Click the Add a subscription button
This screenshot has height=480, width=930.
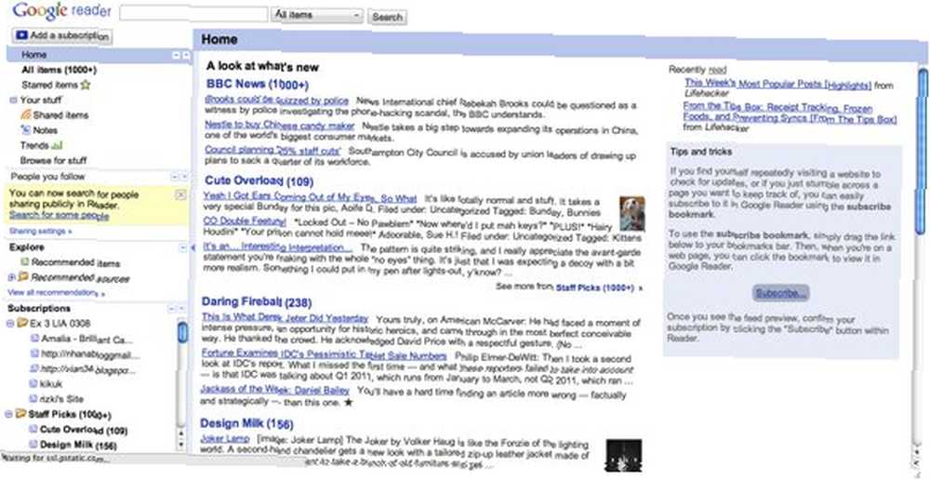[61, 35]
